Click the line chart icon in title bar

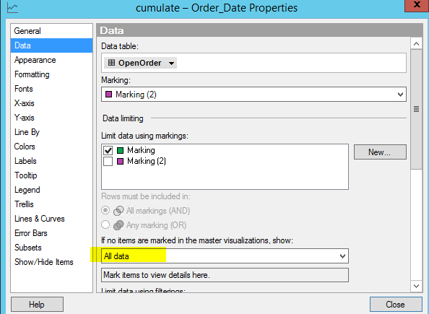(x=12, y=8)
